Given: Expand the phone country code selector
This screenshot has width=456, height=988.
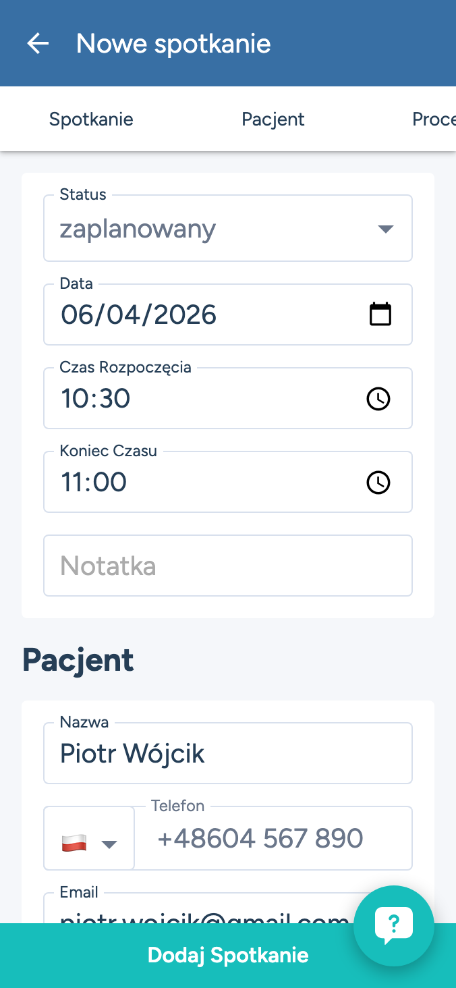Looking at the screenshot, I should (109, 844).
